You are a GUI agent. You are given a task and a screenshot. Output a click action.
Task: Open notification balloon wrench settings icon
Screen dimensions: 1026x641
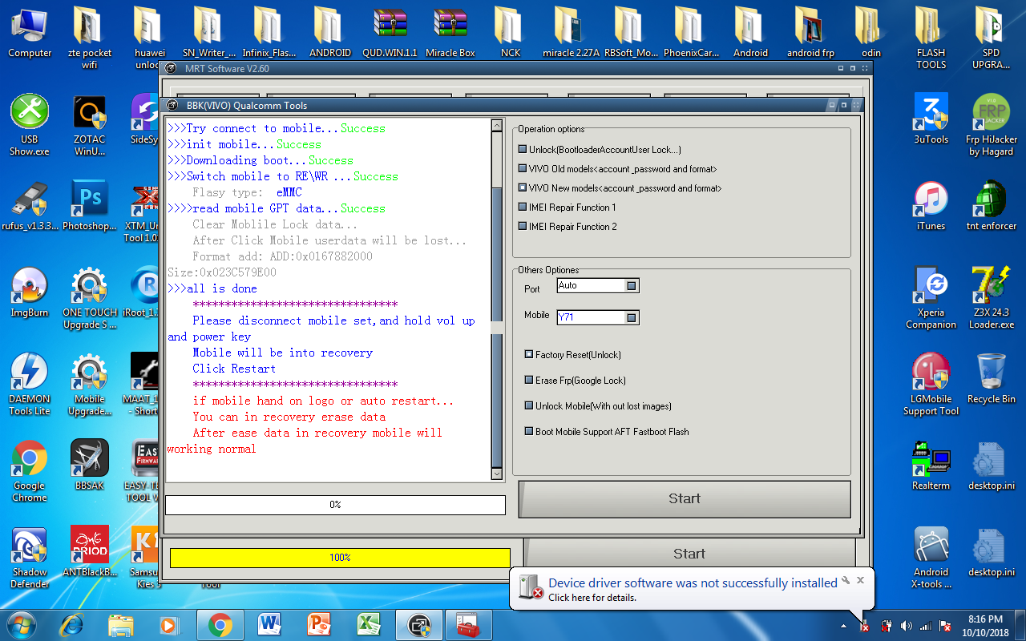pos(845,579)
